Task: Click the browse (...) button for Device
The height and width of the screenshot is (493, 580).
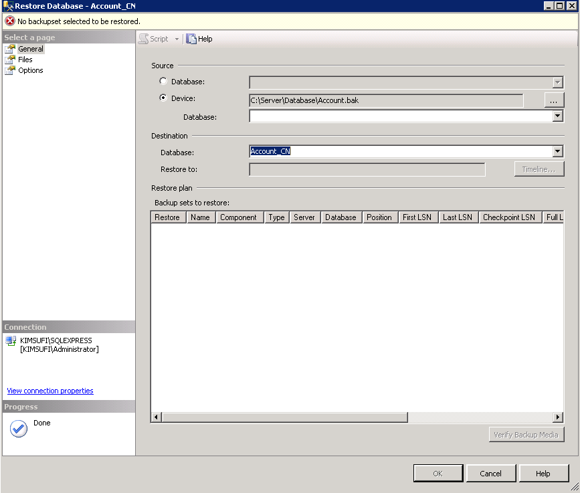Action: pos(554,100)
